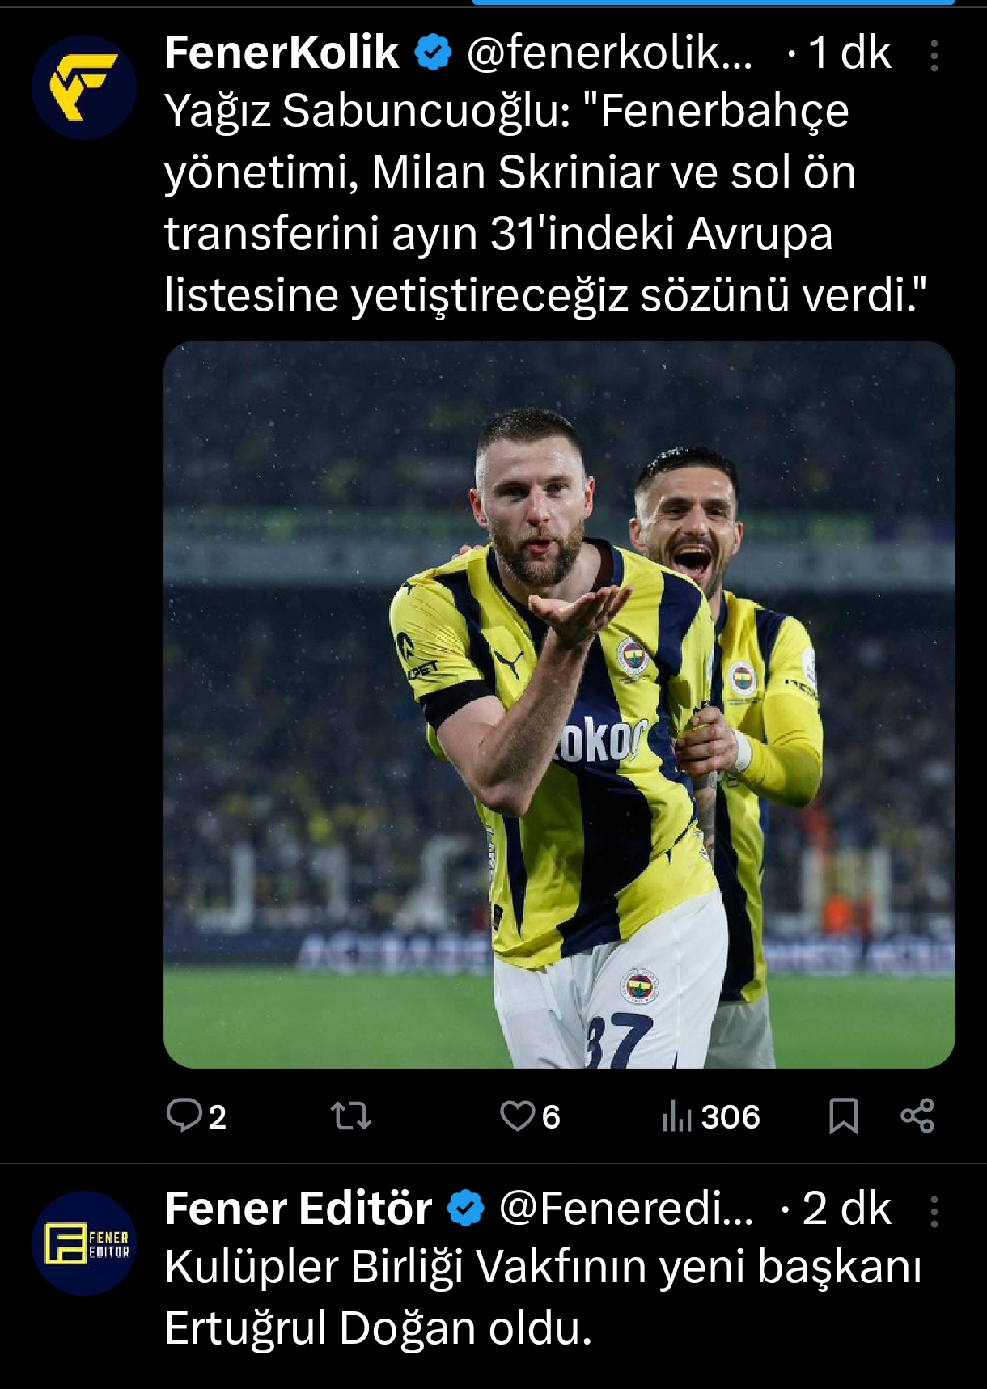987x1389 pixels.
Task: Open the tweet text about Milan Skriniar
Action: point(545,202)
